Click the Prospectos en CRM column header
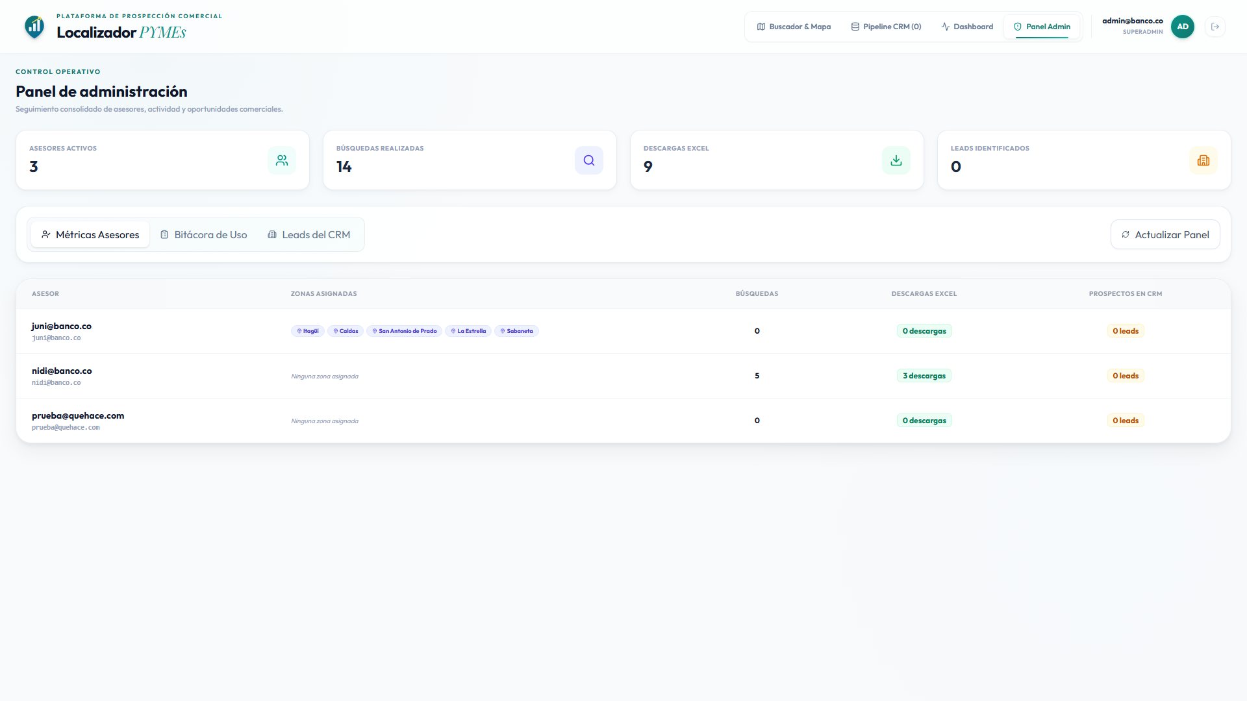The width and height of the screenshot is (1247, 701). pos(1126,294)
